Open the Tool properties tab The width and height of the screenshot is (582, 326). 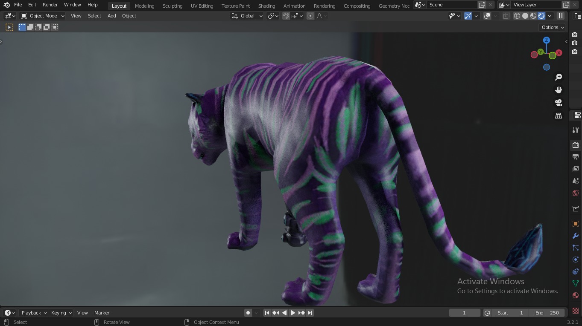576,130
